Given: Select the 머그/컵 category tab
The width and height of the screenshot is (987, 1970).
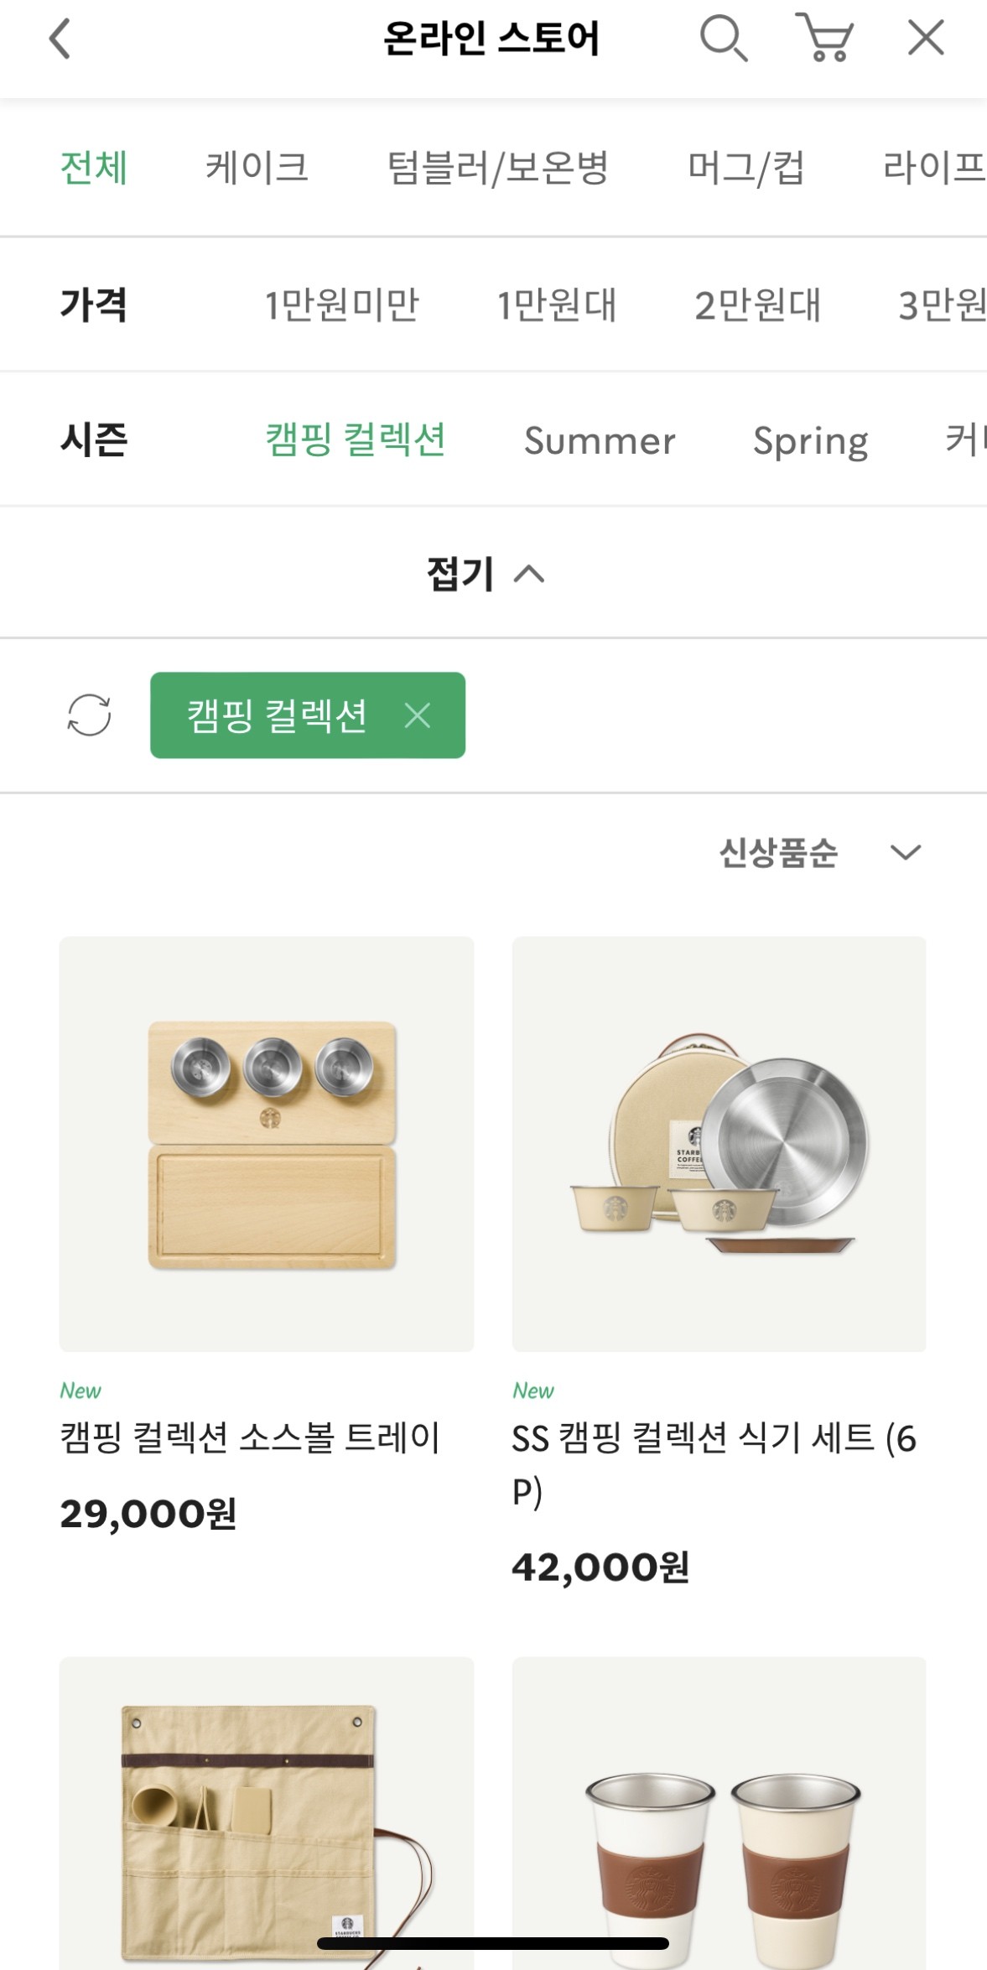Looking at the screenshot, I should (x=745, y=168).
